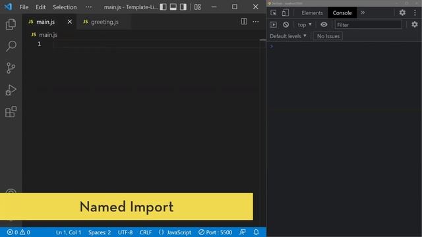This screenshot has height=237, width=422.
Task: Show the console sidebar
Action: click(273, 25)
